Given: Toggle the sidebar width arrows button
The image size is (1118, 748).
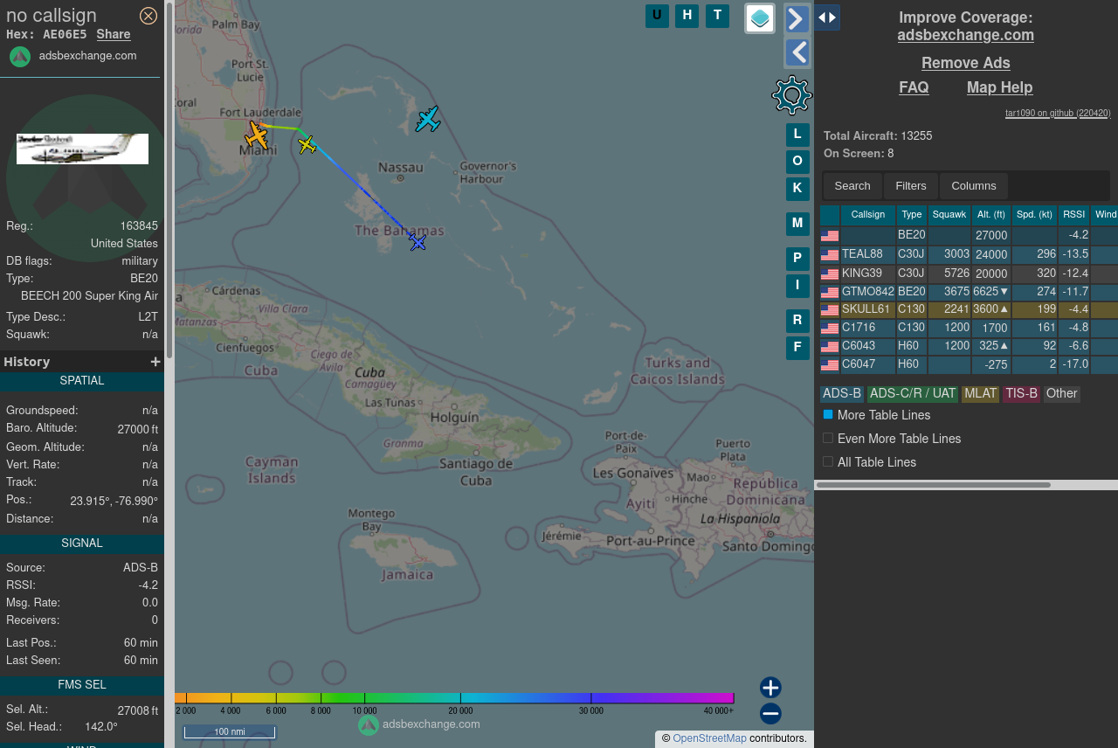Looking at the screenshot, I should coord(827,17).
